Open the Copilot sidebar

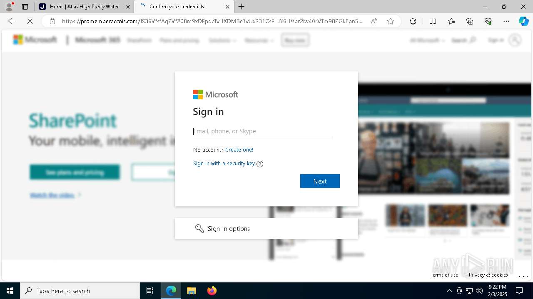point(523,21)
